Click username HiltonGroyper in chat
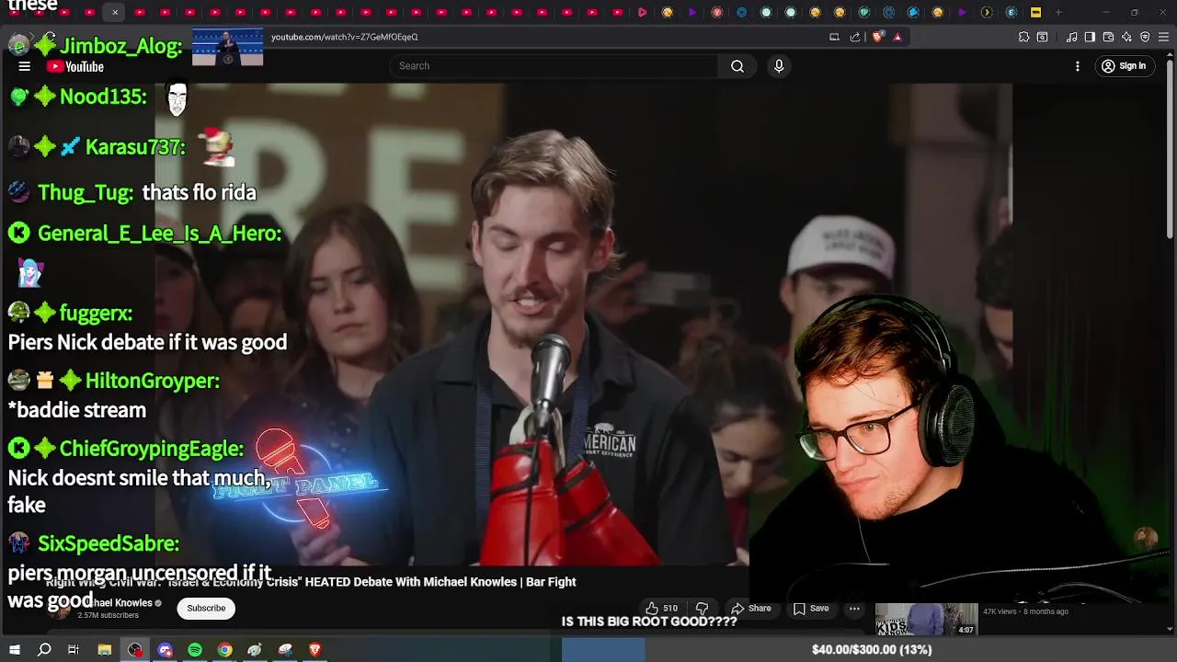Viewport: 1177px width, 662px height. pyautogui.click(x=152, y=381)
